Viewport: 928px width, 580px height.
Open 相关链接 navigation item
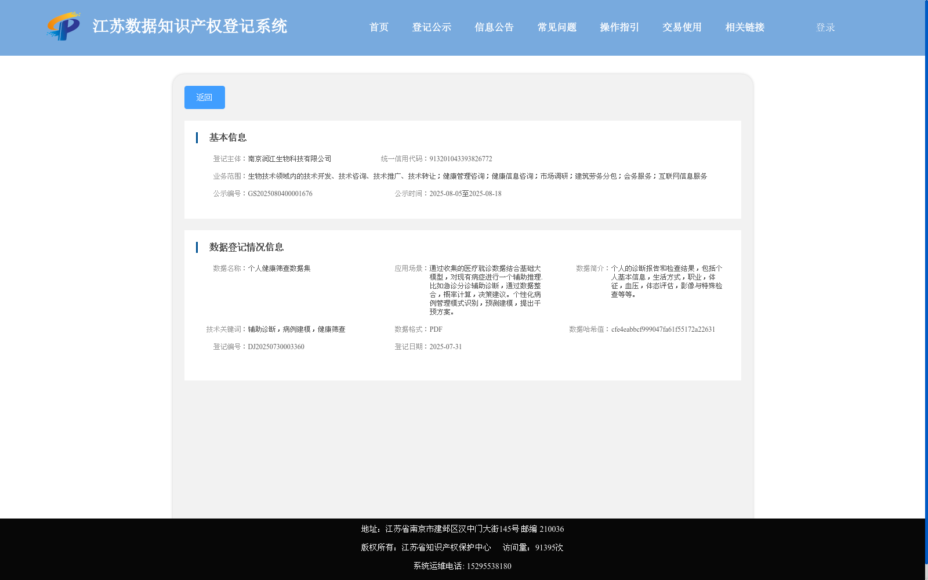click(x=745, y=27)
